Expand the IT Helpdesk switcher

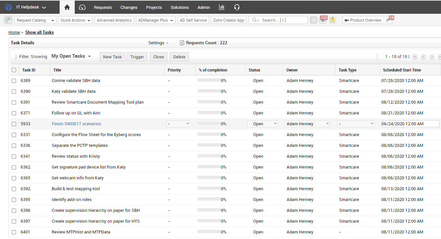(x=31, y=7)
